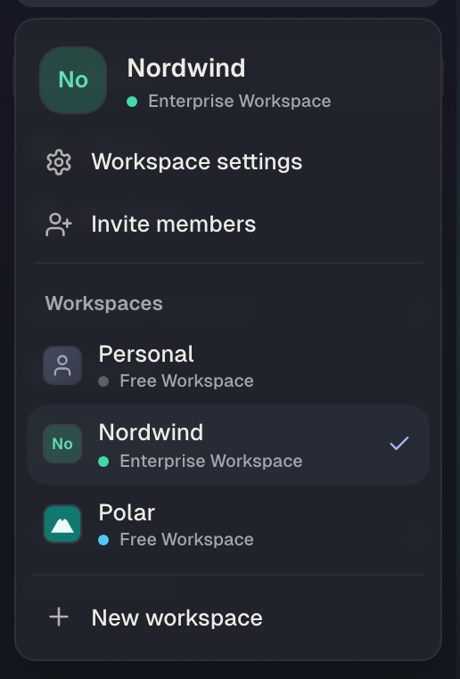460x679 pixels.
Task: Click the checkmark on the Nordwind row
Action: (x=399, y=443)
